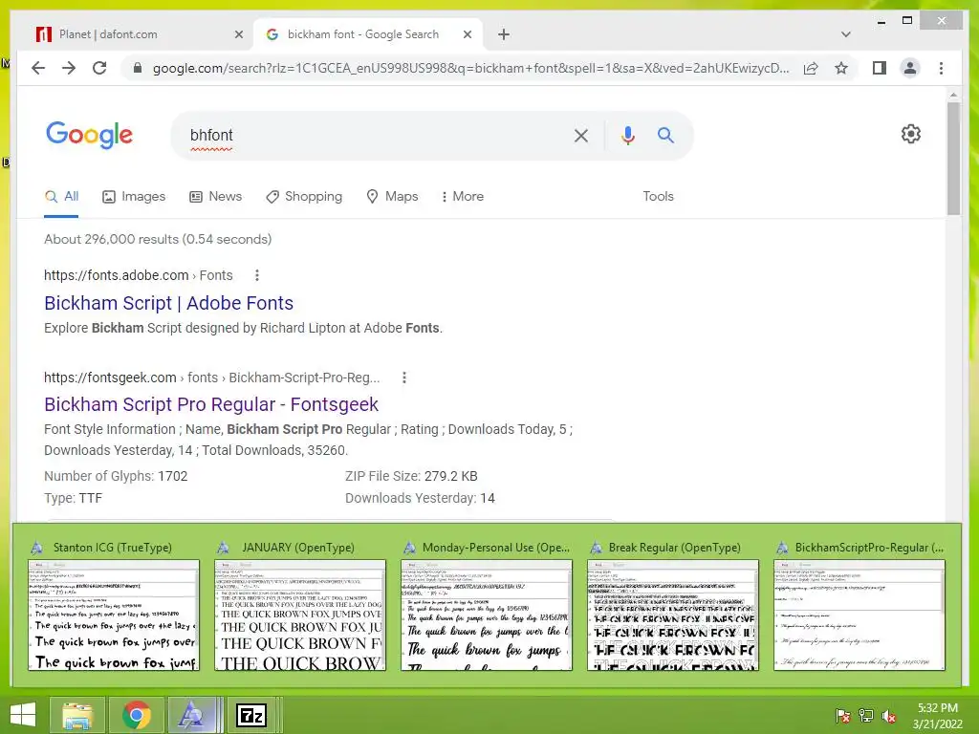This screenshot has height=734, width=979.
Task: Close the bickham font Google Search tab
Action: [467, 34]
